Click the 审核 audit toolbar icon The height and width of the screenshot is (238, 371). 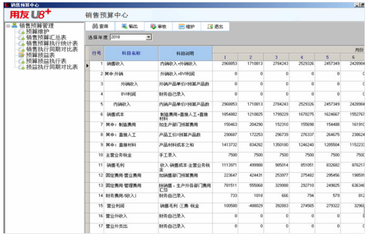[x=153, y=26]
